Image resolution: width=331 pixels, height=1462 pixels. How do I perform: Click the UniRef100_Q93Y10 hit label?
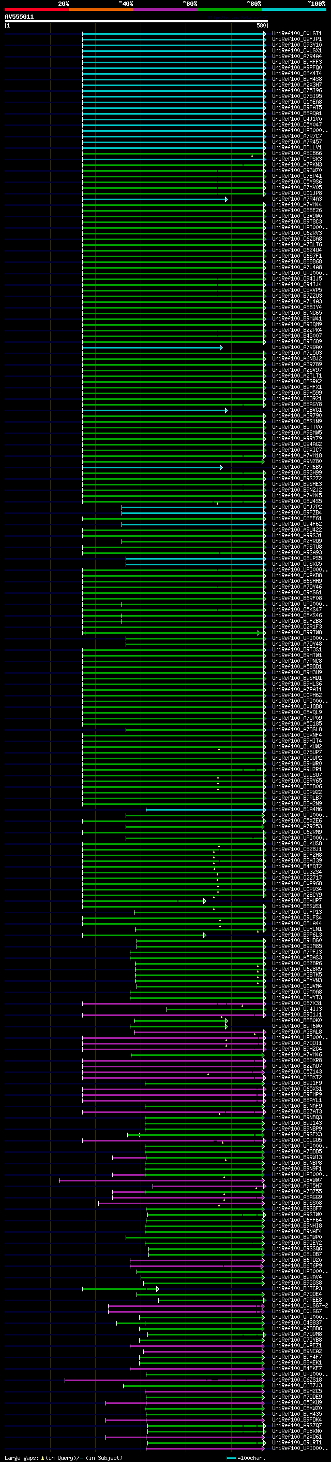coord(296,46)
